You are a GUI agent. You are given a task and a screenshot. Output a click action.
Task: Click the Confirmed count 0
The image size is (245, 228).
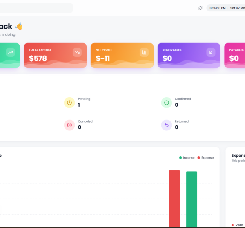click(176, 105)
